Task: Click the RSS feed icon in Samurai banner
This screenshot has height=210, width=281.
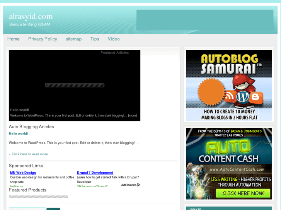Action: [x=230, y=96]
